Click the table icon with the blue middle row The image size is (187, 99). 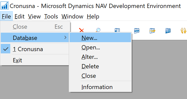137,31
